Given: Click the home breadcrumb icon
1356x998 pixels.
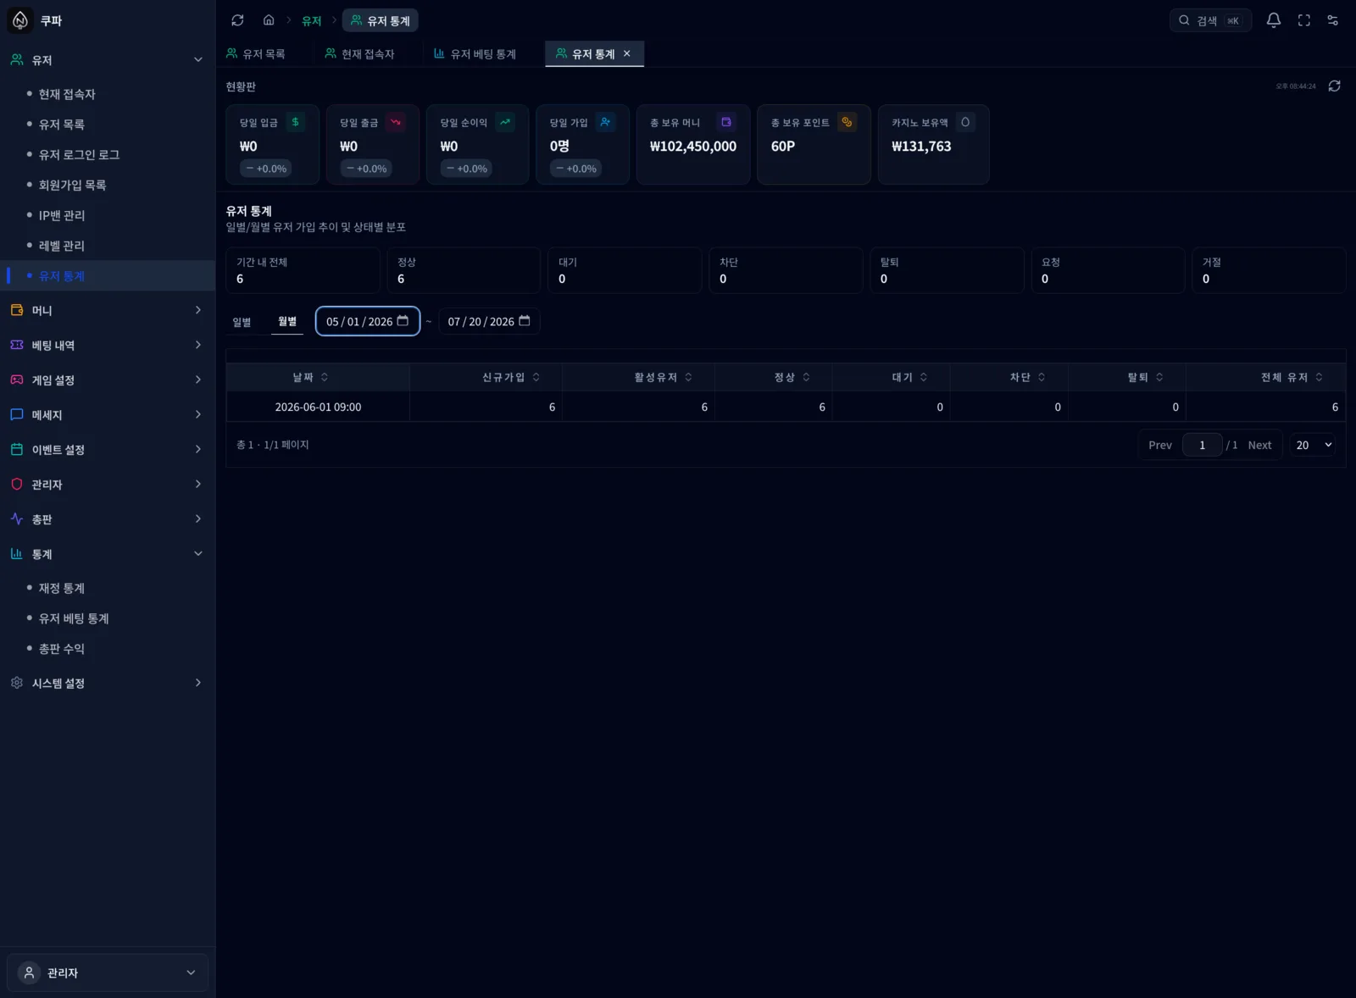Looking at the screenshot, I should pyautogui.click(x=269, y=20).
